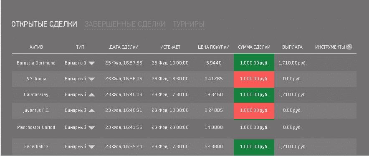Click the Истекает column header
Image resolution: width=369 pixels, height=156 pixels.
tap(170, 47)
